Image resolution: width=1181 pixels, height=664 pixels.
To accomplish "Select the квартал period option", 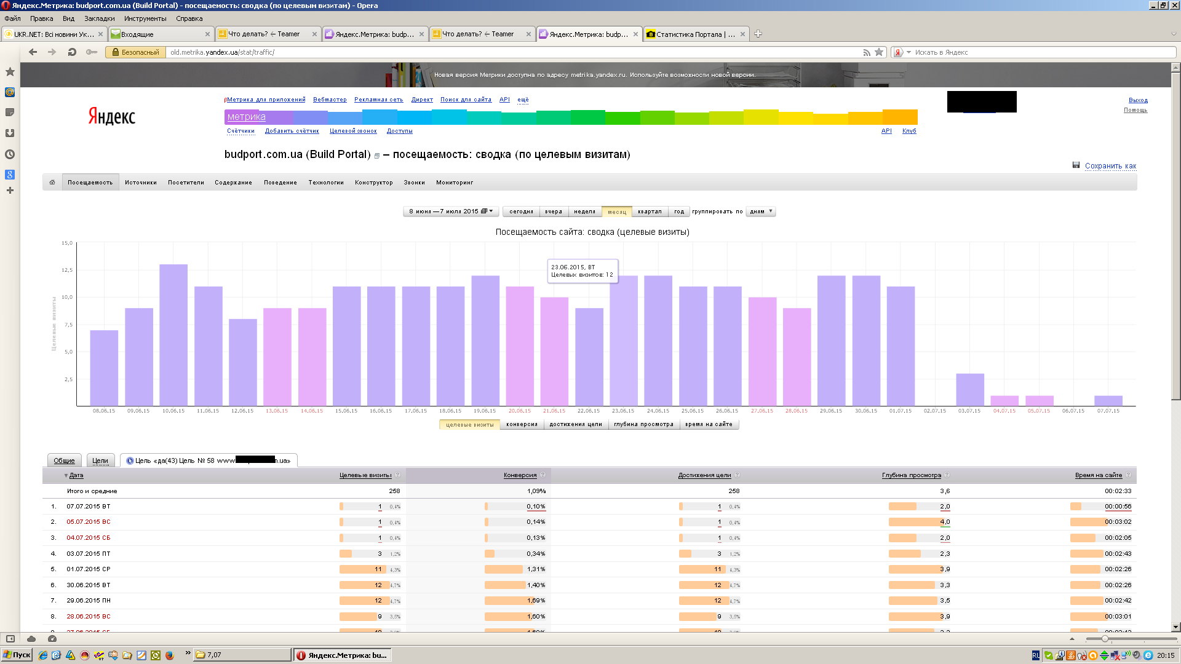I will coord(650,211).
